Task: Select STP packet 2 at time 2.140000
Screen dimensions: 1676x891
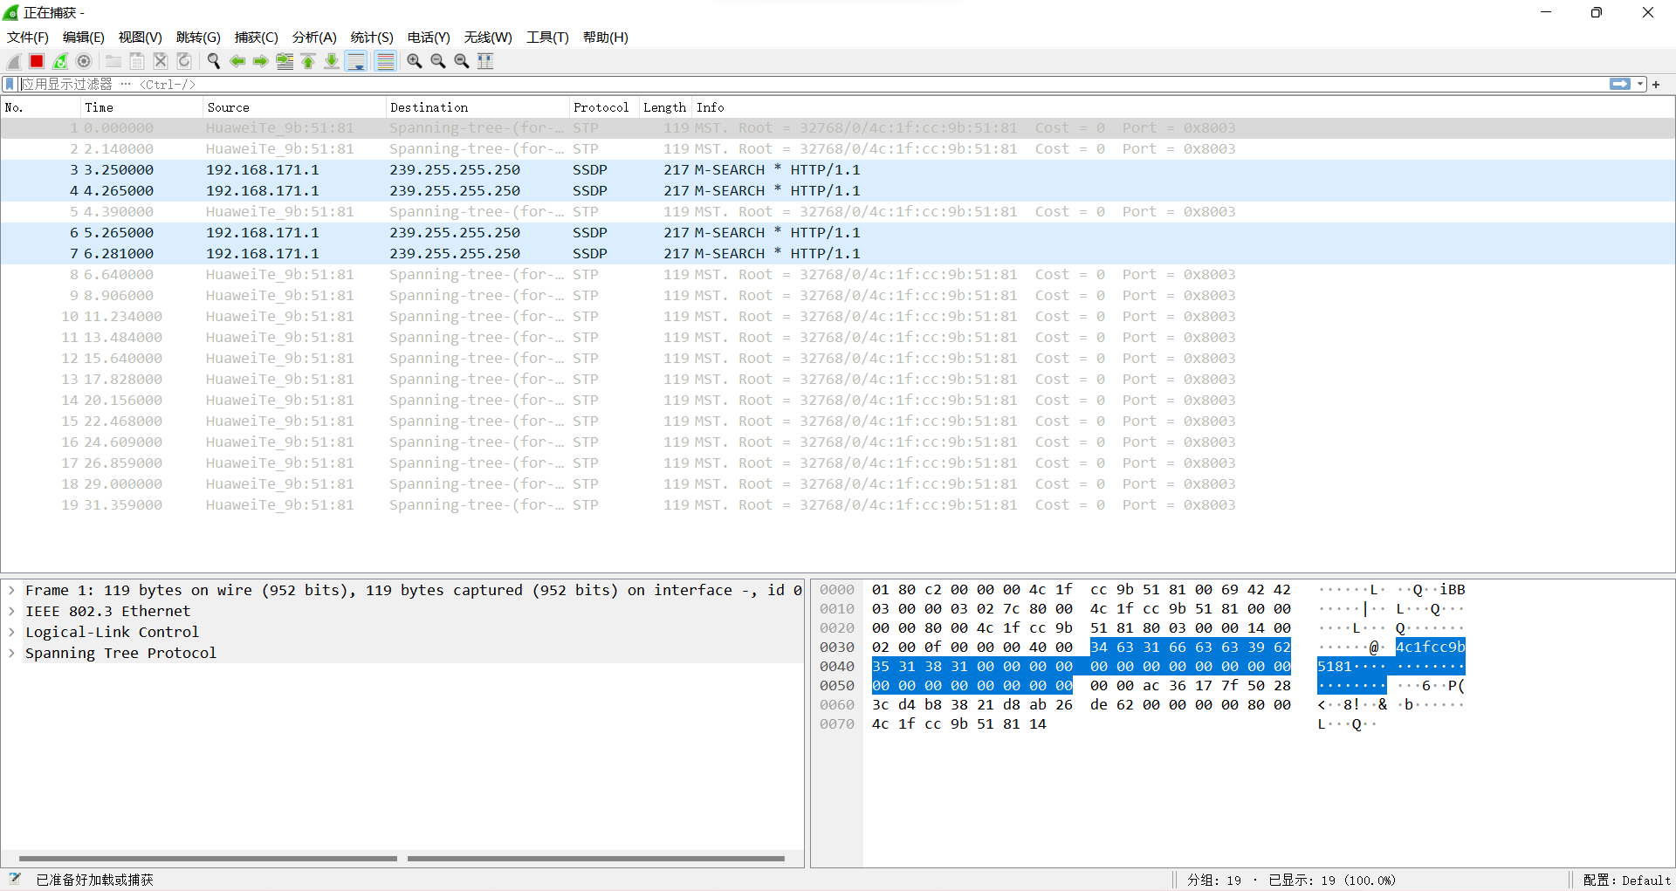Action: tap(837, 149)
